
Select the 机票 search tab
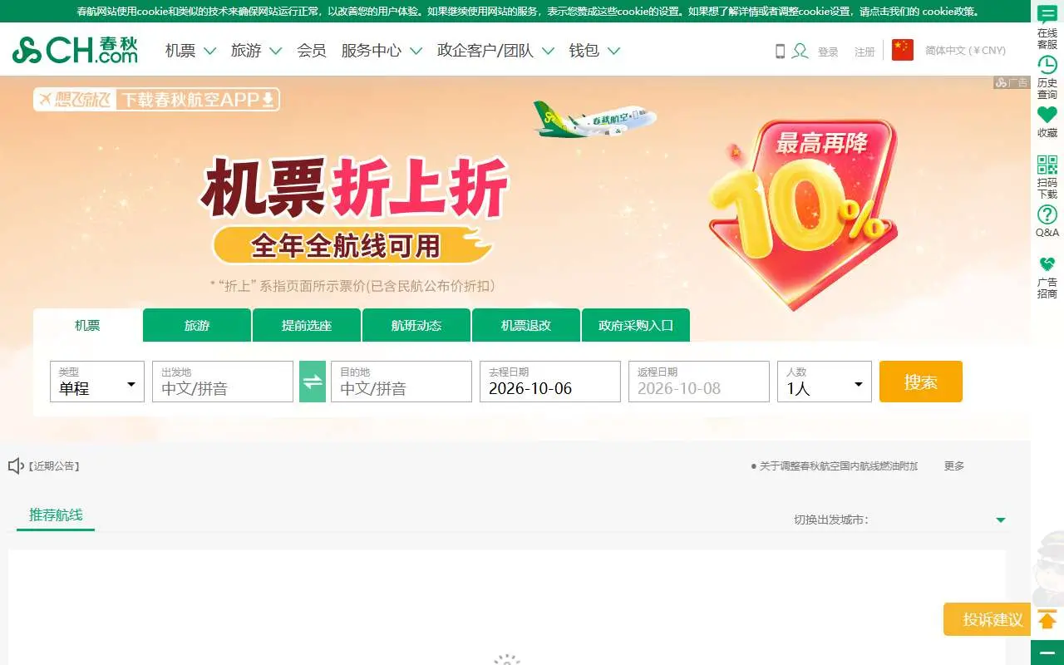87,325
